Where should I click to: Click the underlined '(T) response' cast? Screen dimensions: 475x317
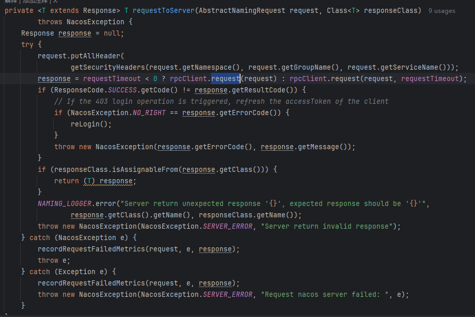108,181
